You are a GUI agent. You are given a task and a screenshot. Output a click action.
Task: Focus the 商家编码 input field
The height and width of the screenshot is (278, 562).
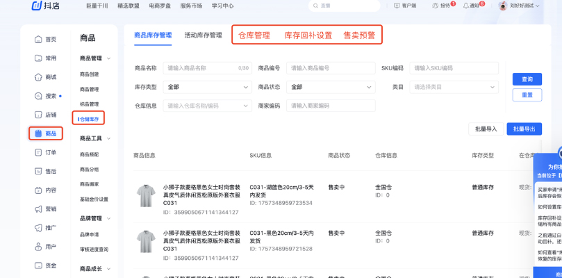(x=331, y=106)
